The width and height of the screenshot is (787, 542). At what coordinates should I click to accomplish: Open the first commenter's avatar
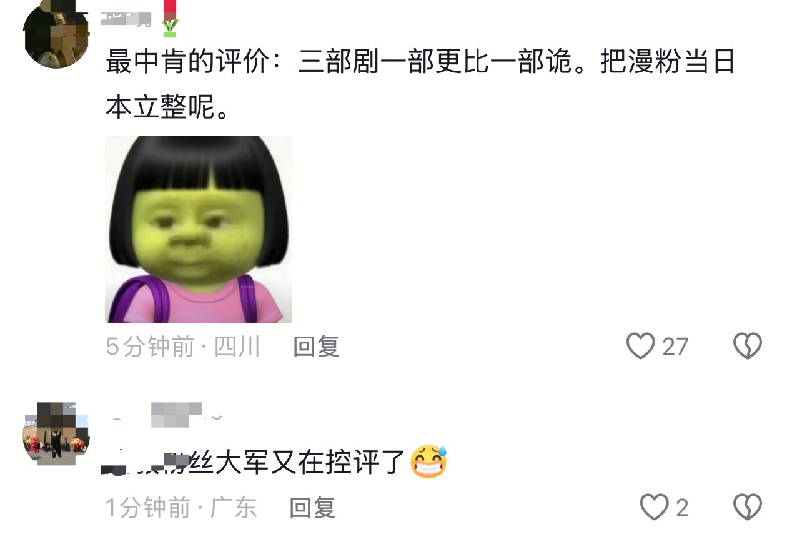(x=56, y=35)
